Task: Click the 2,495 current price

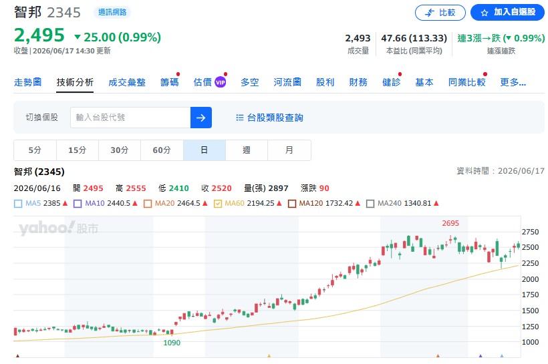Action: pyautogui.click(x=39, y=35)
